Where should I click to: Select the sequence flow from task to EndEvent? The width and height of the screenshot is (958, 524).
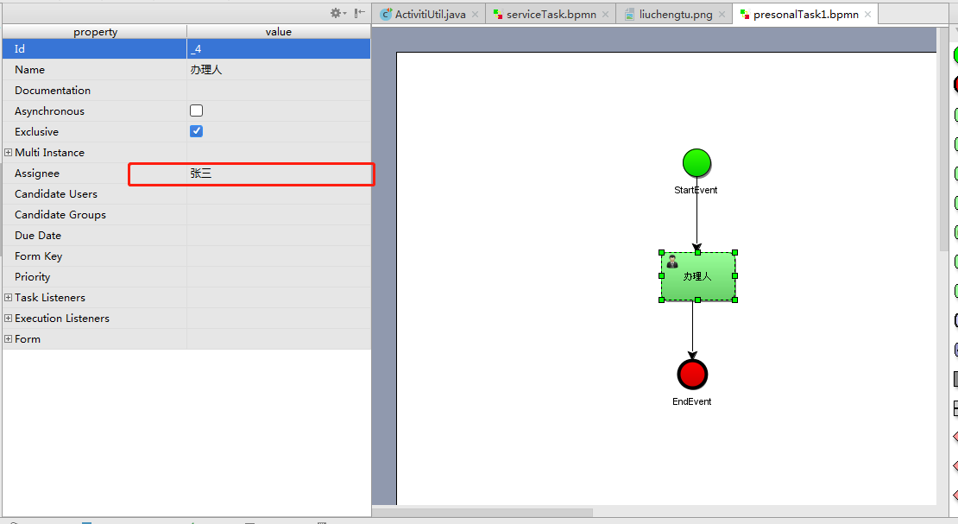pyautogui.click(x=692, y=330)
